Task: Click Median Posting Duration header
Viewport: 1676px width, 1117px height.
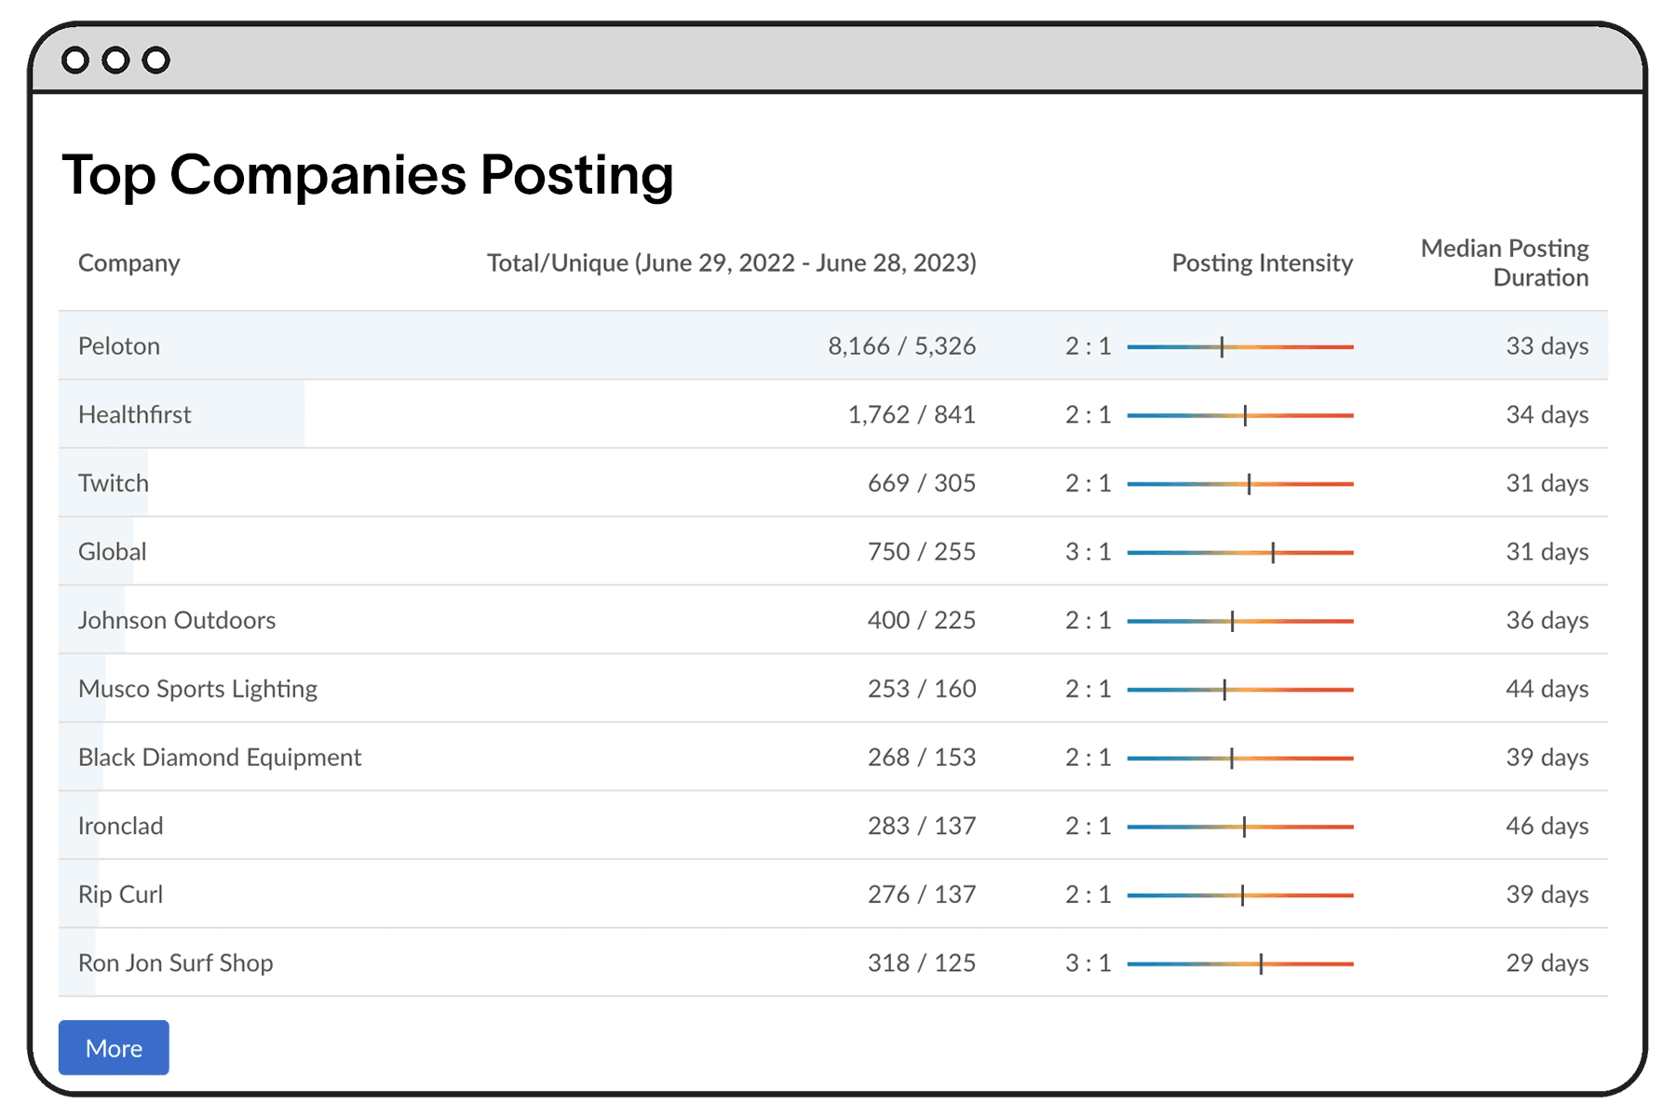Action: 1505,262
